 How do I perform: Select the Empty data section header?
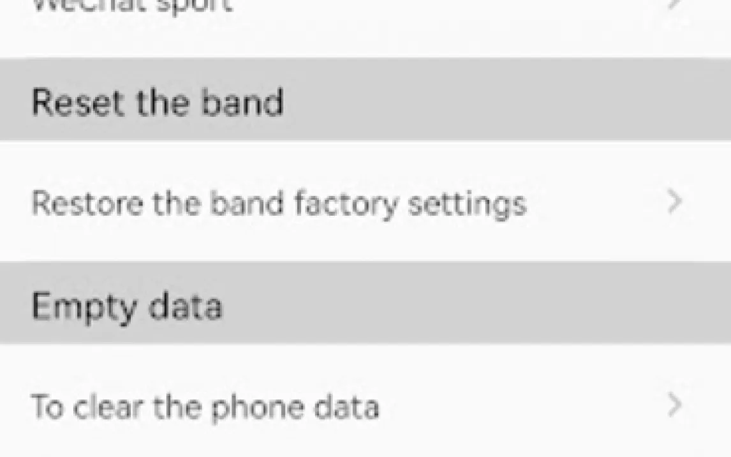coord(126,306)
